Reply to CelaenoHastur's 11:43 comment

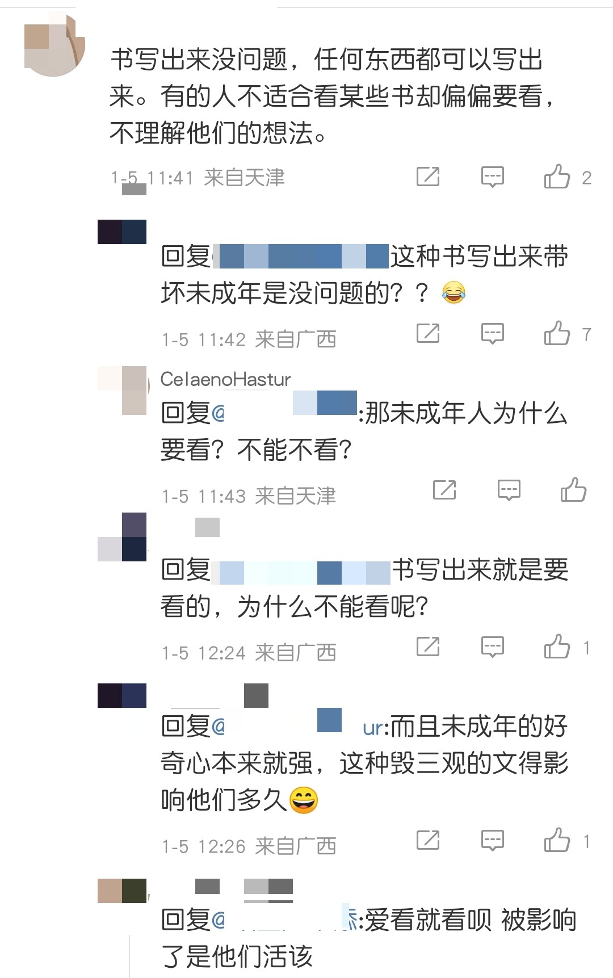tap(509, 490)
